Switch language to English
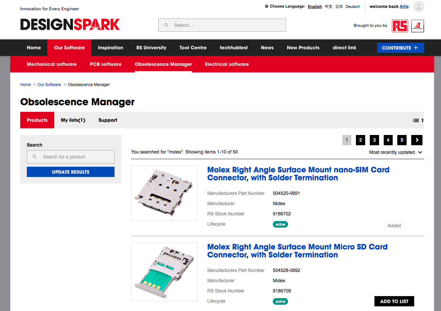Screen dimensions: 441x311 (315, 7)
